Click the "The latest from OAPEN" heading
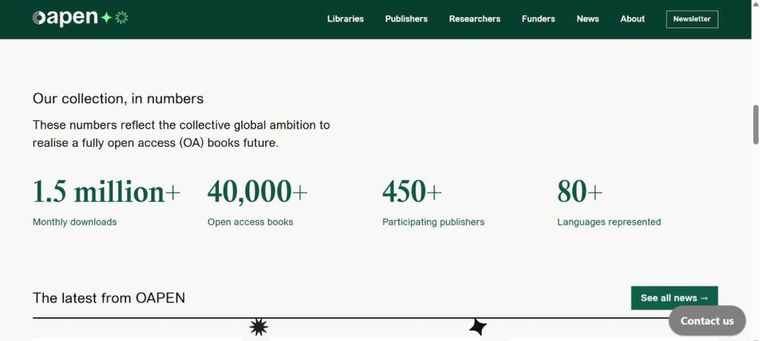Viewport: 760px width, 341px height. pyautogui.click(x=109, y=298)
